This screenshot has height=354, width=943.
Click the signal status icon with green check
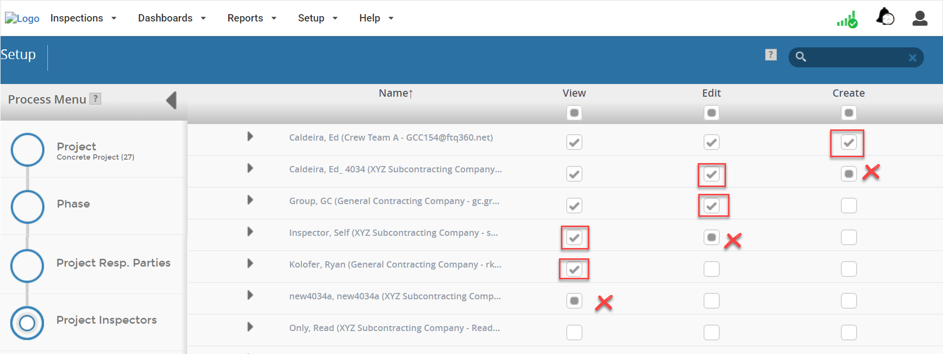pyautogui.click(x=847, y=20)
